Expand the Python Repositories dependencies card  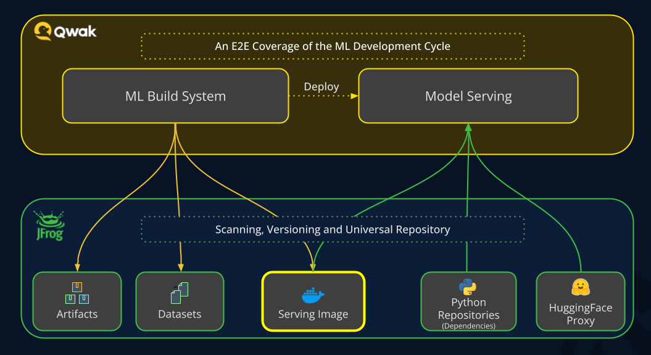click(468, 301)
